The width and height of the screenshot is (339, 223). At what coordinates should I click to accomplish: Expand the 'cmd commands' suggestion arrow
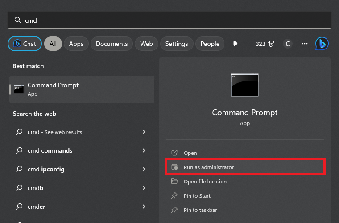pos(144,150)
